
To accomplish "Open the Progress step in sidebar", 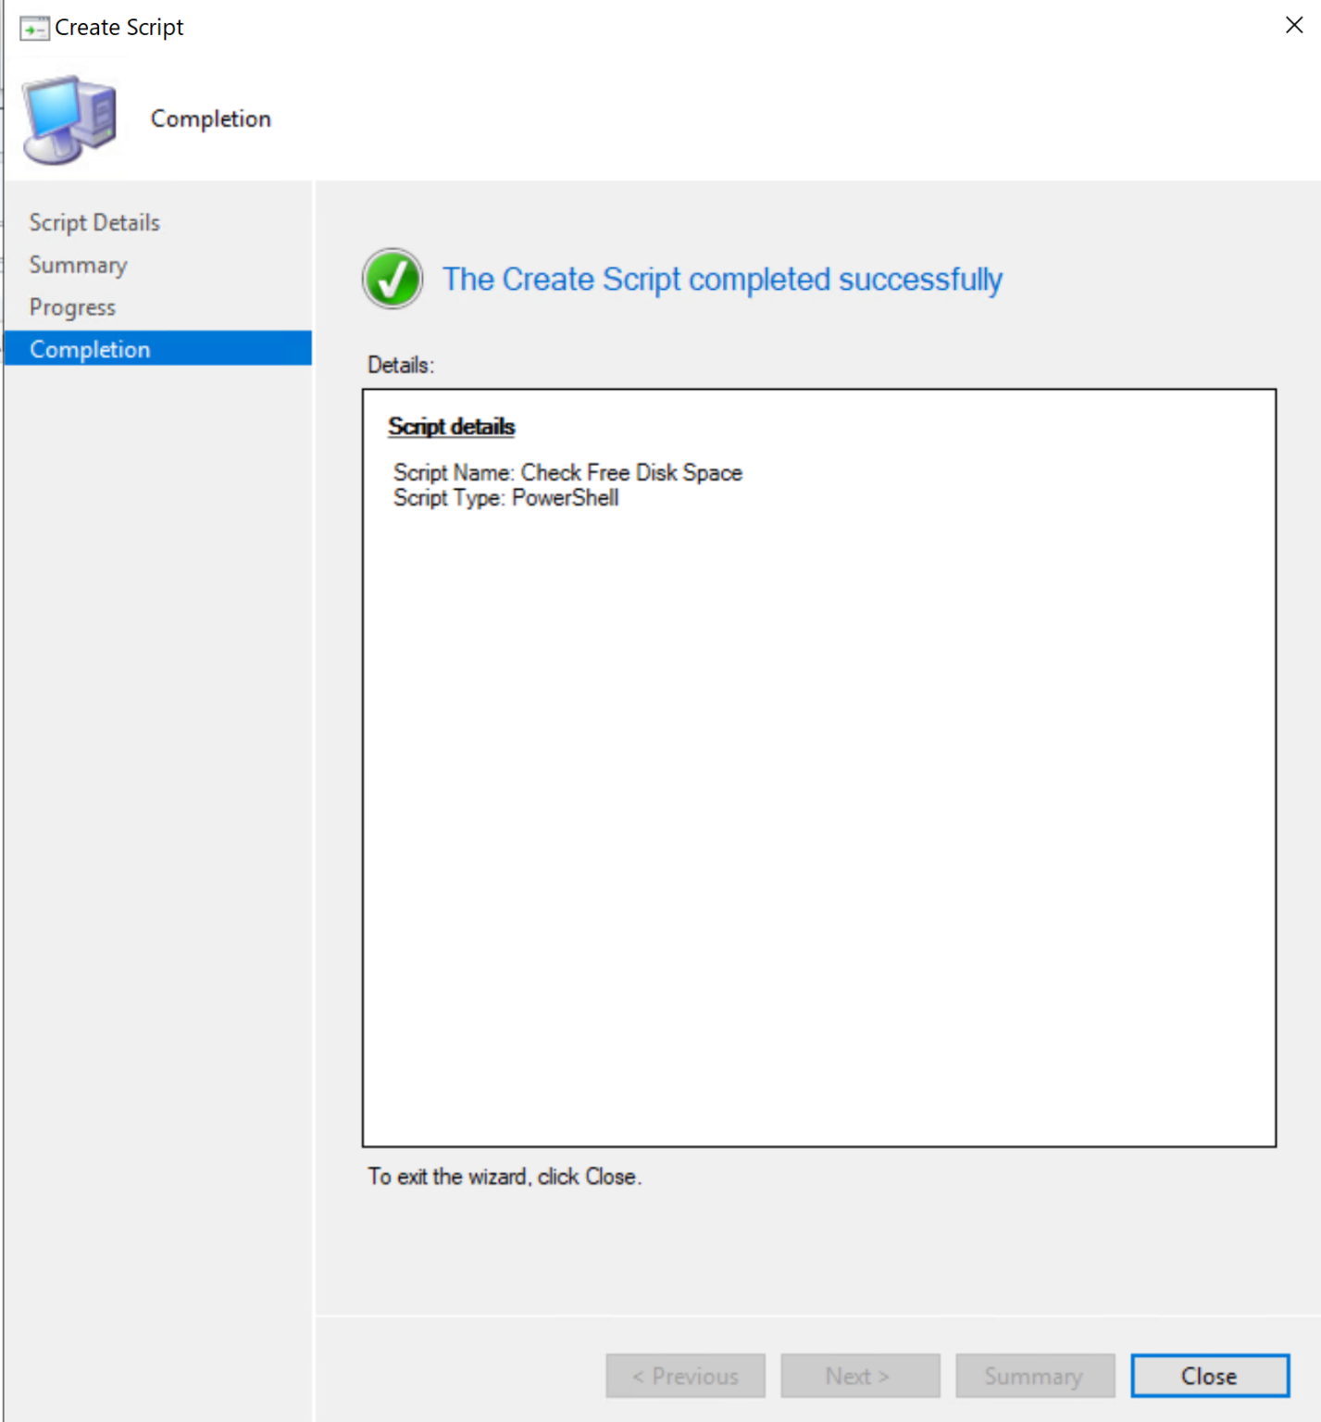I will [x=72, y=307].
